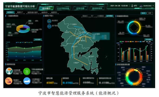Click the blue LNG ship icon
Image resolution: width=159 pixels, height=97 pixels.
point(27,81)
